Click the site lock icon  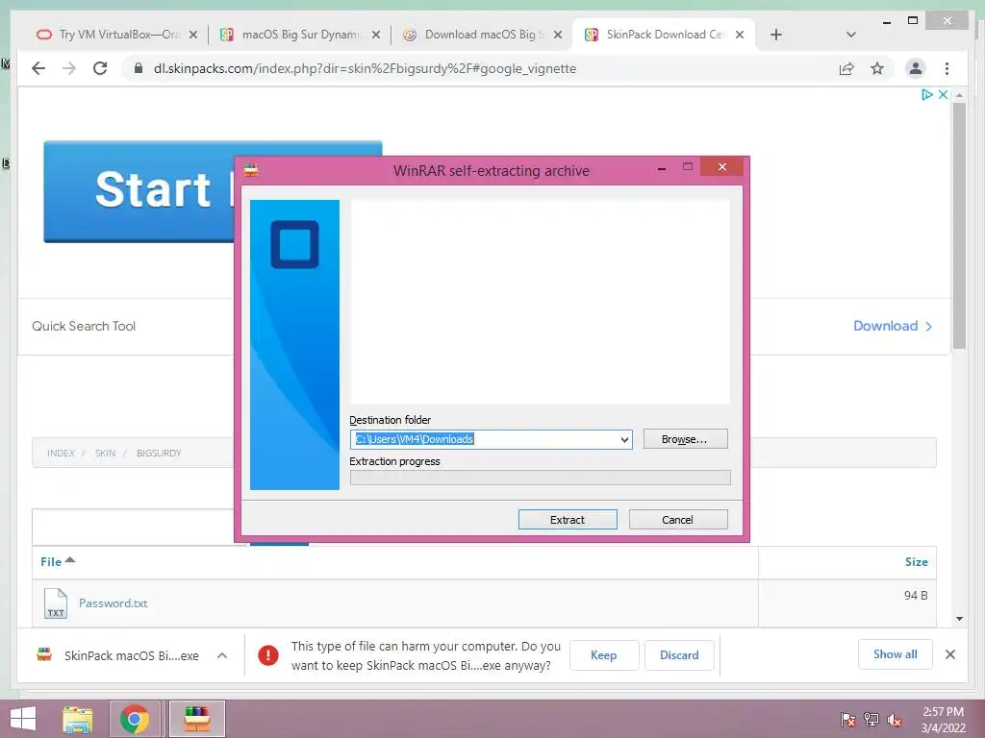pos(139,68)
